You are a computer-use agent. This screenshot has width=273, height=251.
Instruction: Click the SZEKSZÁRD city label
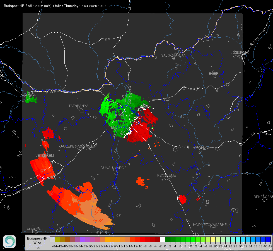[98, 232]
